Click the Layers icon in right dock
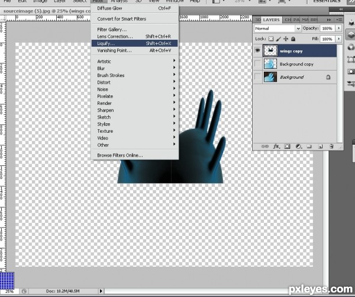Screen dimensions: 355x297 pyautogui.click(x=351, y=34)
